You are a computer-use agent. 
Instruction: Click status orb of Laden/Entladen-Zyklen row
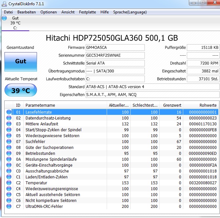point(9,177)
